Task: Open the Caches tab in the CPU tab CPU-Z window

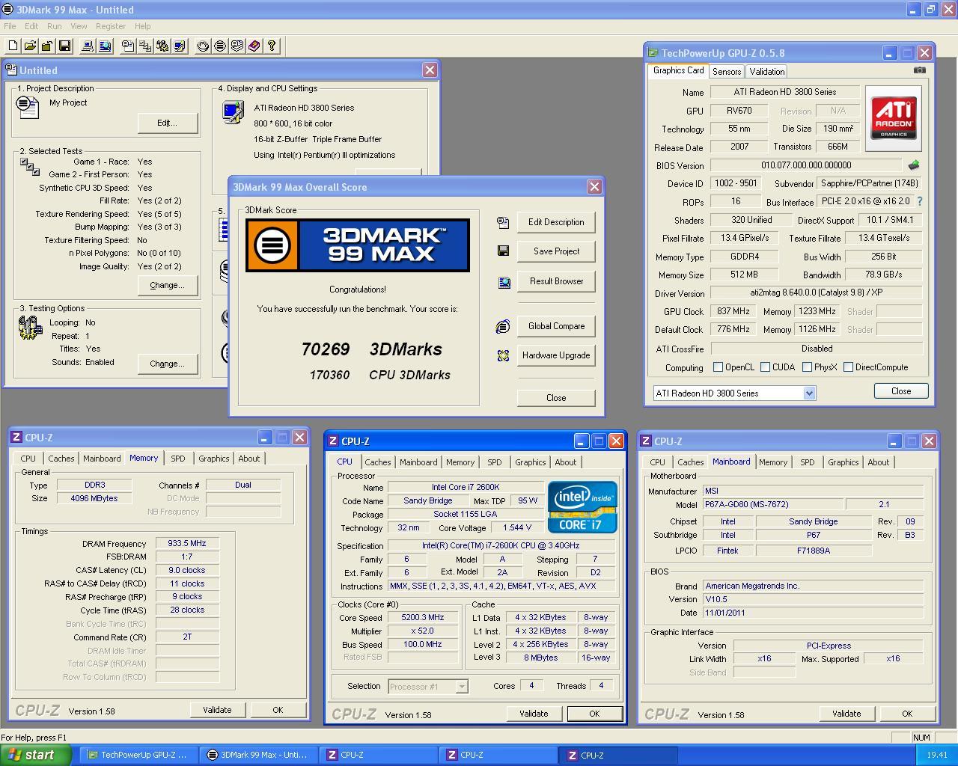Action: [378, 462]
